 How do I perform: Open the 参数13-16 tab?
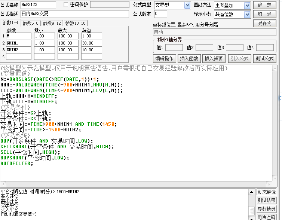pos(75,23)
